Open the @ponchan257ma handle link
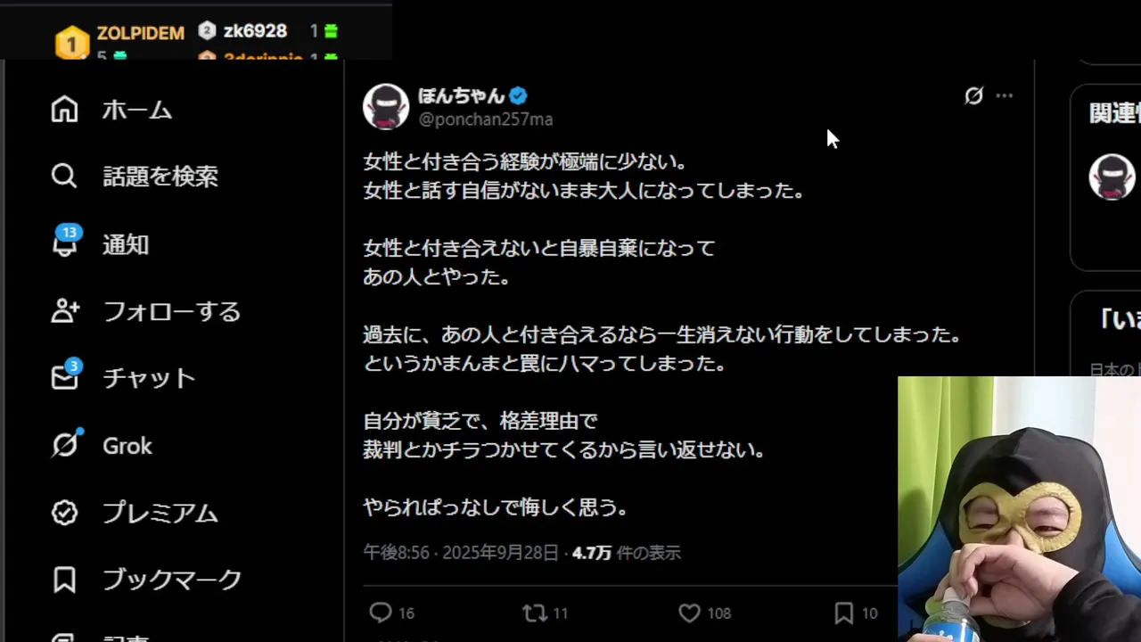This screenshot has width=1141, height=642. (x=486, y=119)
